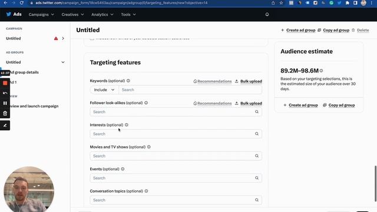Select Ad group details in sidebar
The image size is (377, 212).
pos(24,72)
